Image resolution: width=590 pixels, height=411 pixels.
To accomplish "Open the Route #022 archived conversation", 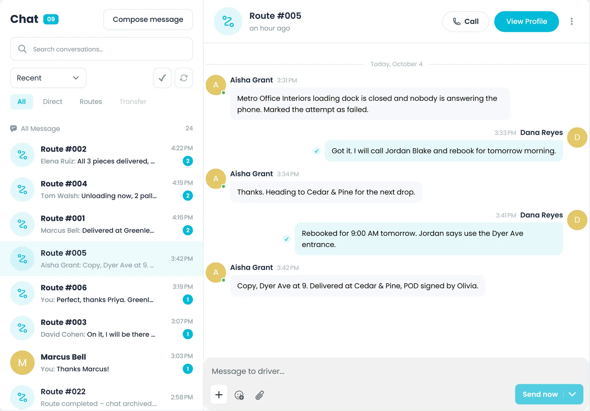I will 101,397.
